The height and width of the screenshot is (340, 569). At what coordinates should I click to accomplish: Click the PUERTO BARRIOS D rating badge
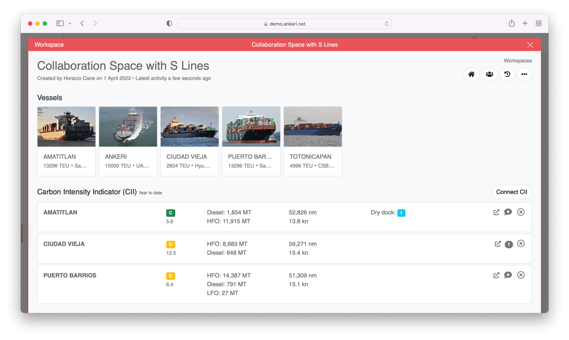pyautogui.click(x=171, y=276)
